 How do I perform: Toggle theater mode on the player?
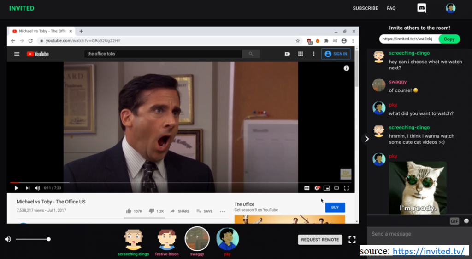(336, 188)
